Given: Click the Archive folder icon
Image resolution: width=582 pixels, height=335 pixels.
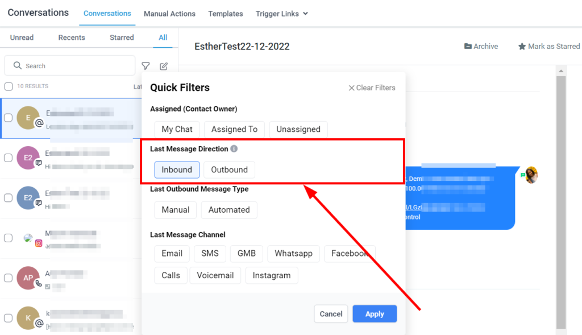Looking at the screenshot, I should [x=468, y=47].
